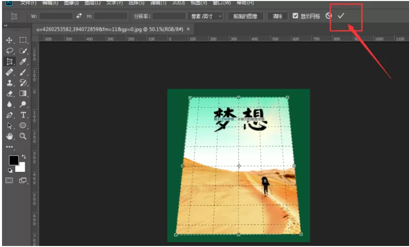
Task: Select the Move tool
Action: tap(10, 40)
